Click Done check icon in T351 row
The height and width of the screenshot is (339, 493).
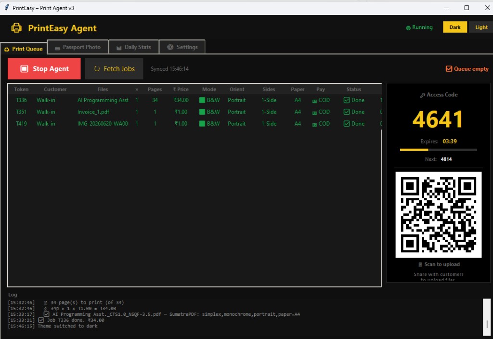(347, 112)
